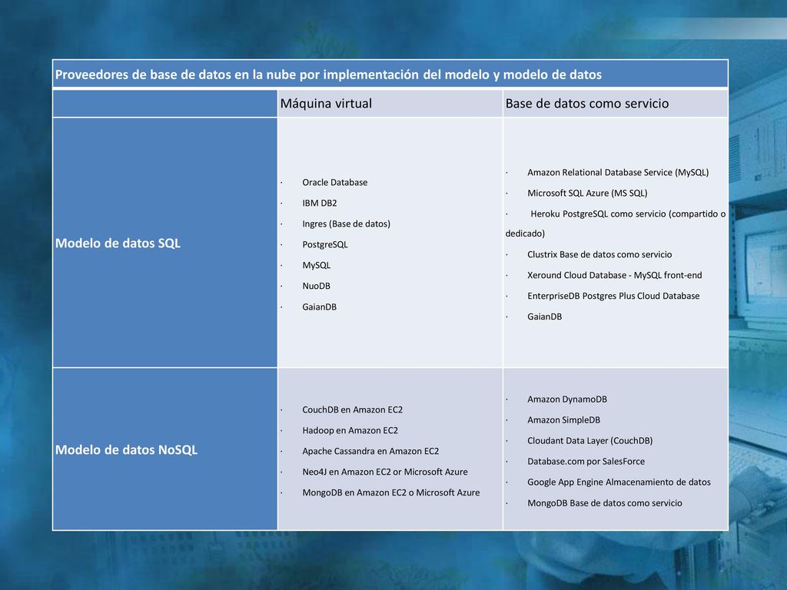Select "Database.com por SalesForce" entry

[x=586, y=462]
